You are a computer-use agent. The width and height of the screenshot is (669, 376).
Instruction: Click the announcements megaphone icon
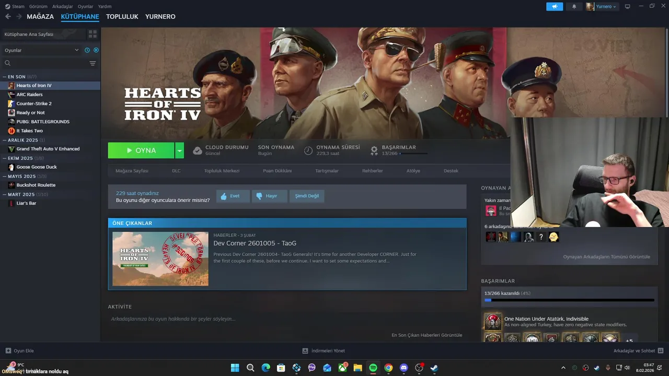click(x=555, y=6)
